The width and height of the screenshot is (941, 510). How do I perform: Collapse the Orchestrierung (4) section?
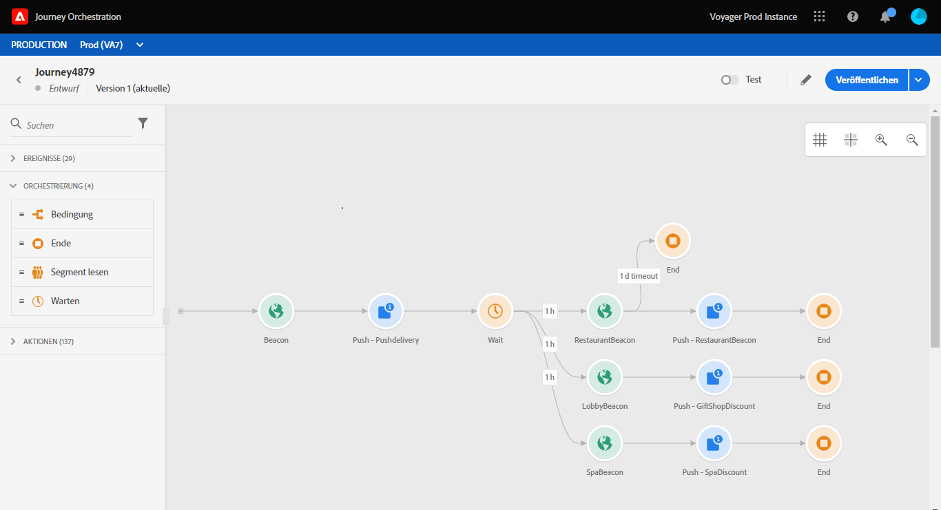coord(82,186)
